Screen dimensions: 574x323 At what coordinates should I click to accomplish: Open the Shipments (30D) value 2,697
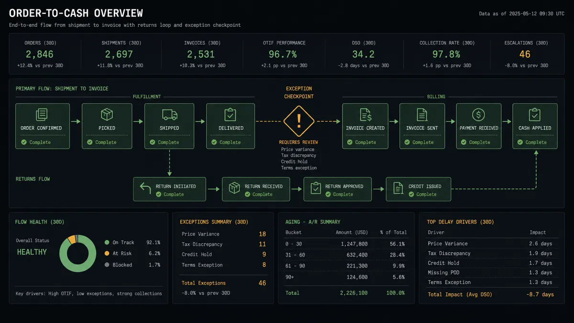(120, 55)
